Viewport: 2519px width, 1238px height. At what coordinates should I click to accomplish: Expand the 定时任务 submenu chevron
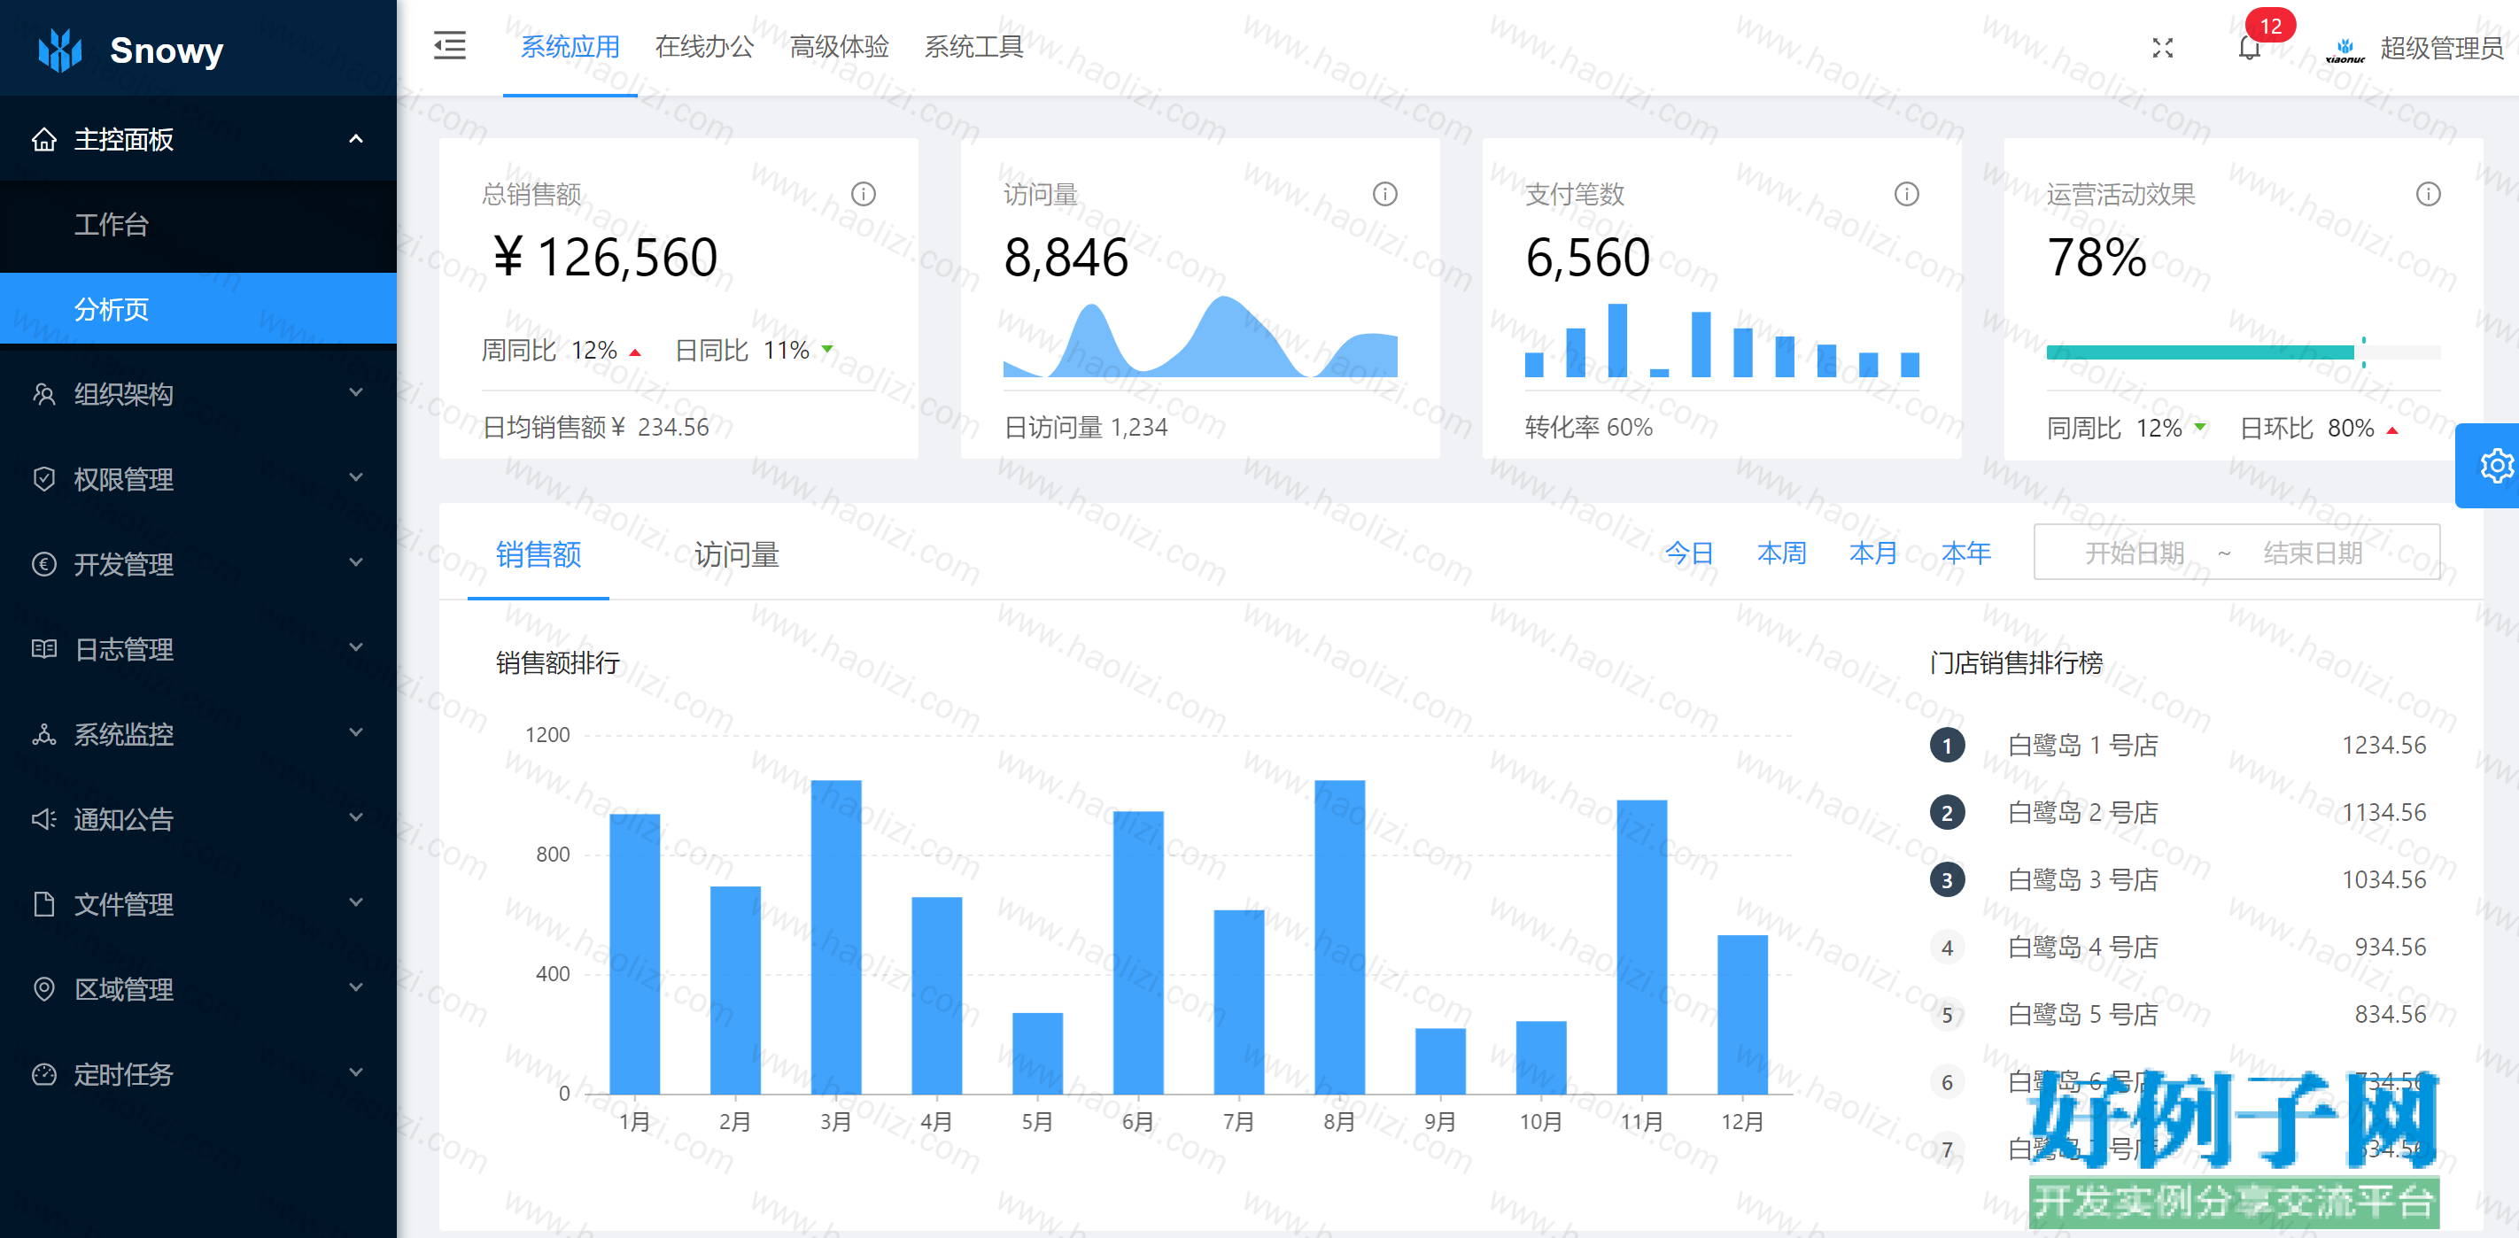pos(356,1072)
